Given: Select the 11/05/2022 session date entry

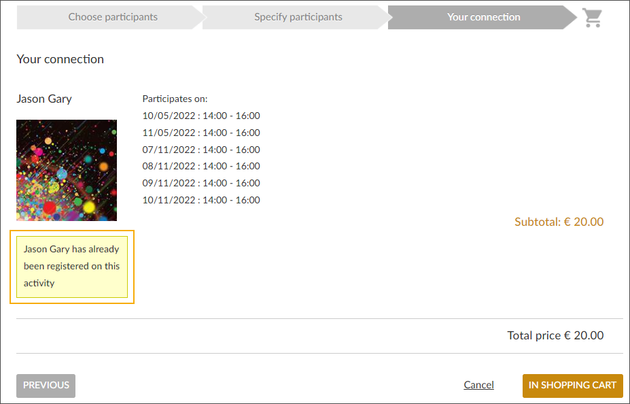Looking at the screenshot, I should tap(201, 133).
